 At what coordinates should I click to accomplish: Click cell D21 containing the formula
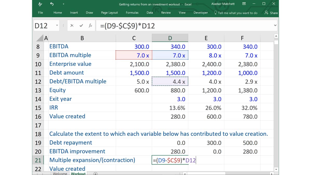(x=170, y=160)
